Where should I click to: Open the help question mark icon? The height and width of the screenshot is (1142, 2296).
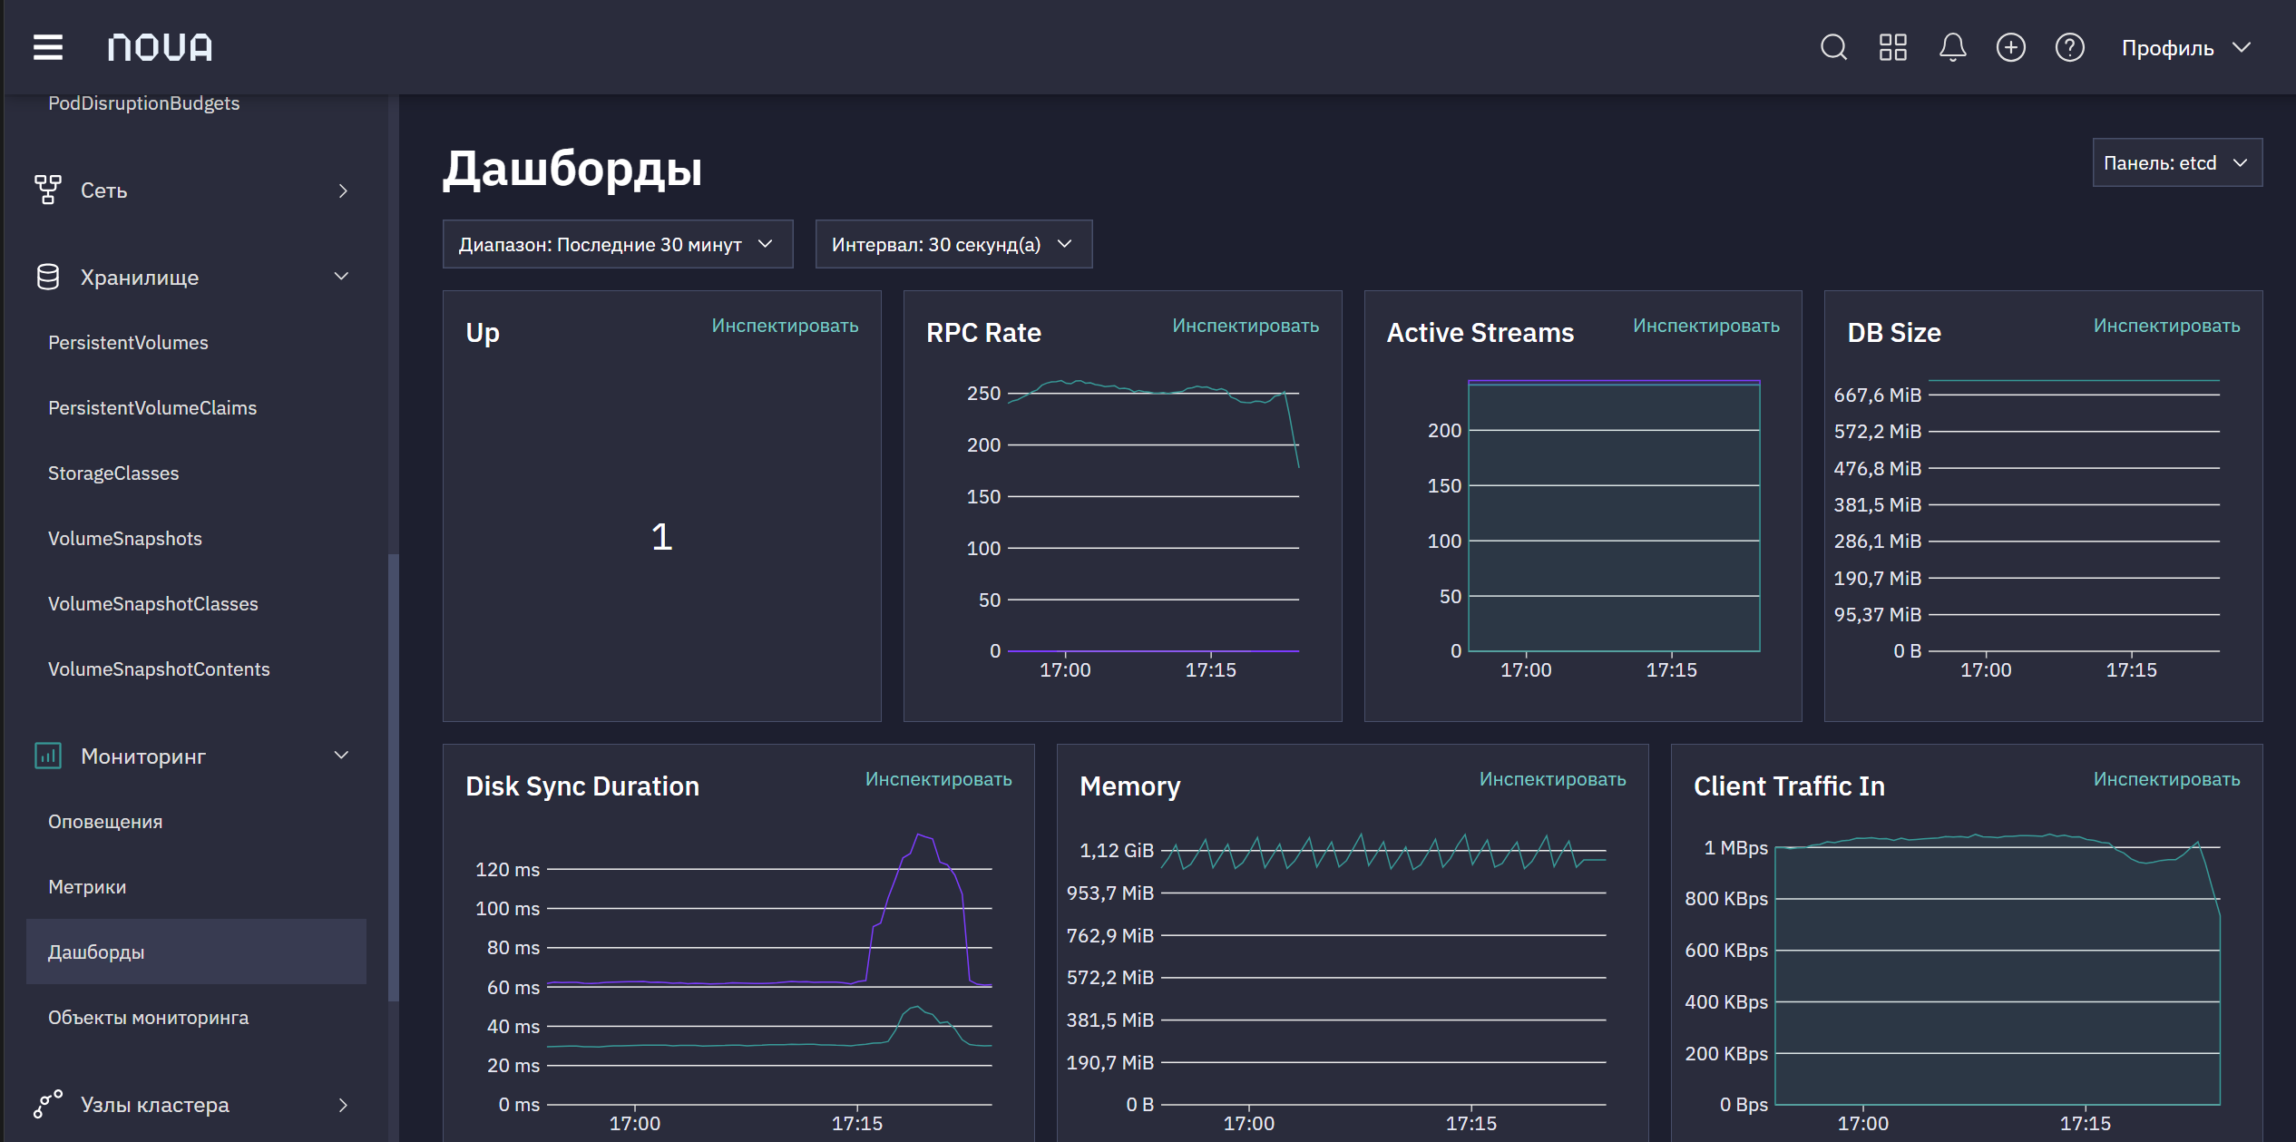[2070, 47]
